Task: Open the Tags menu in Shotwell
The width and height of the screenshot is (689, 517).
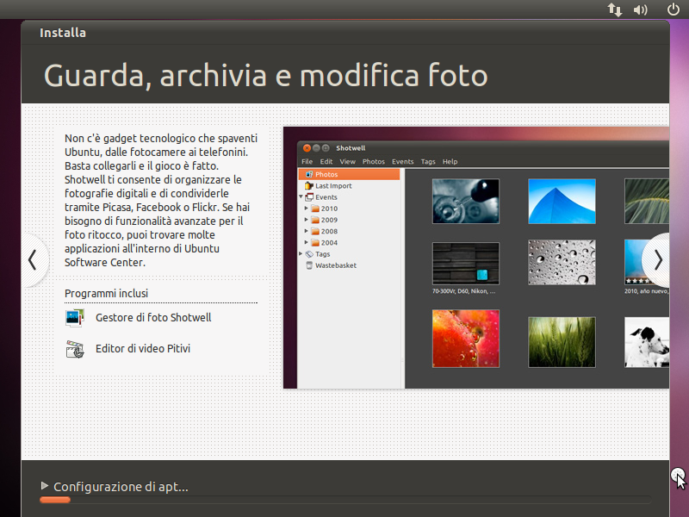Action: 427,162
